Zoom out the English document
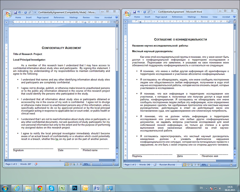The image size is (240, 192). 91,164
